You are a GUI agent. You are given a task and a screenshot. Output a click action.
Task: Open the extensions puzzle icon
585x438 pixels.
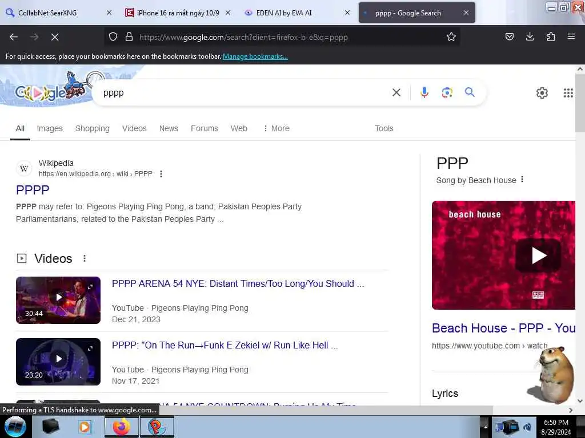(x=551, y=36)
